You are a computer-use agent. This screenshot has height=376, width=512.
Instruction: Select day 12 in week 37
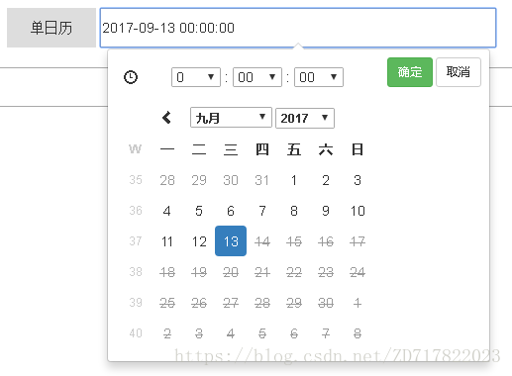(199, 241)
